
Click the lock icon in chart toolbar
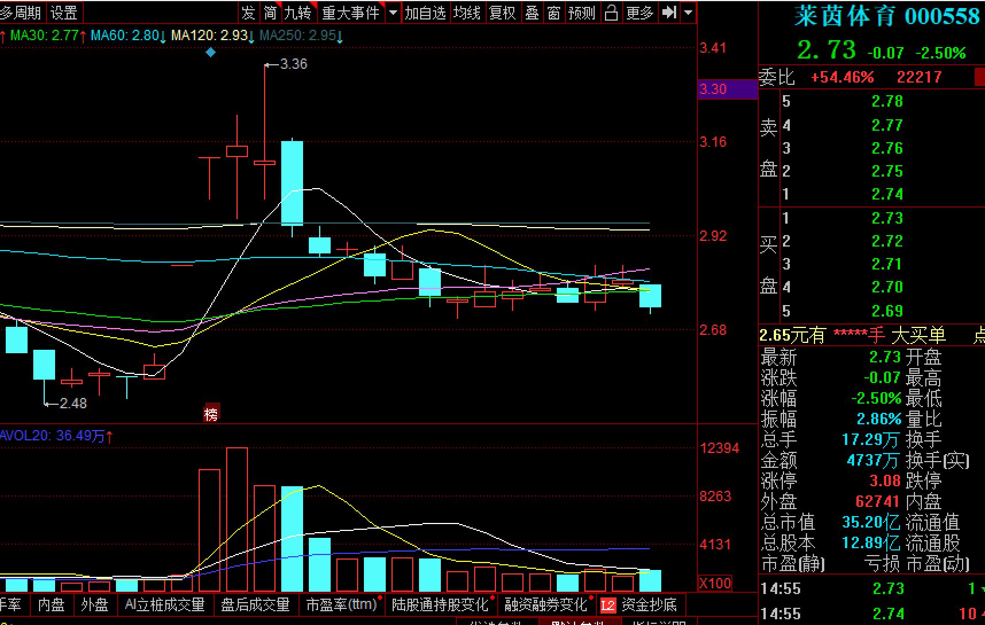[611, 12]
